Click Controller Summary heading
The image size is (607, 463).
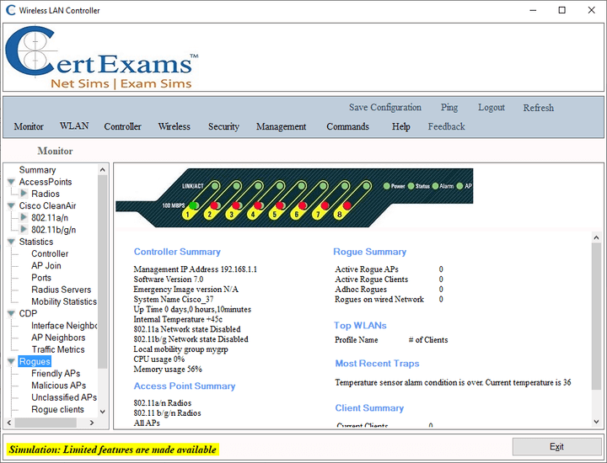point(177,252)
